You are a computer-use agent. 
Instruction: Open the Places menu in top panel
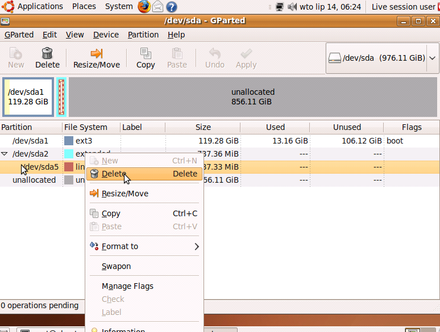tap(84, 6)
